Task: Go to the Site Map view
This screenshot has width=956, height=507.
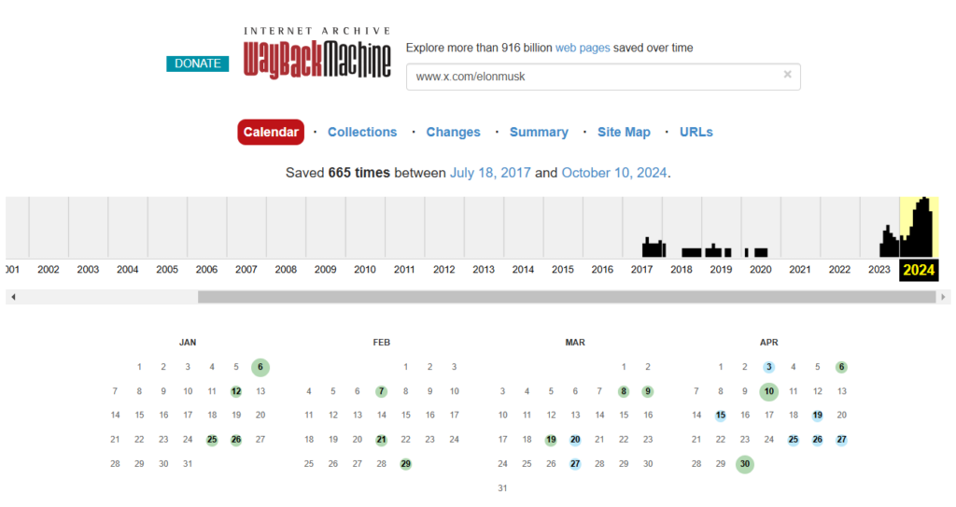Action: 624,133
